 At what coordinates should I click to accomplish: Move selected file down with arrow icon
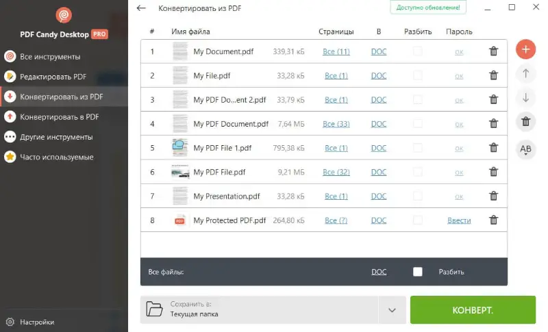pyautogui.click(x=525, y=98)
